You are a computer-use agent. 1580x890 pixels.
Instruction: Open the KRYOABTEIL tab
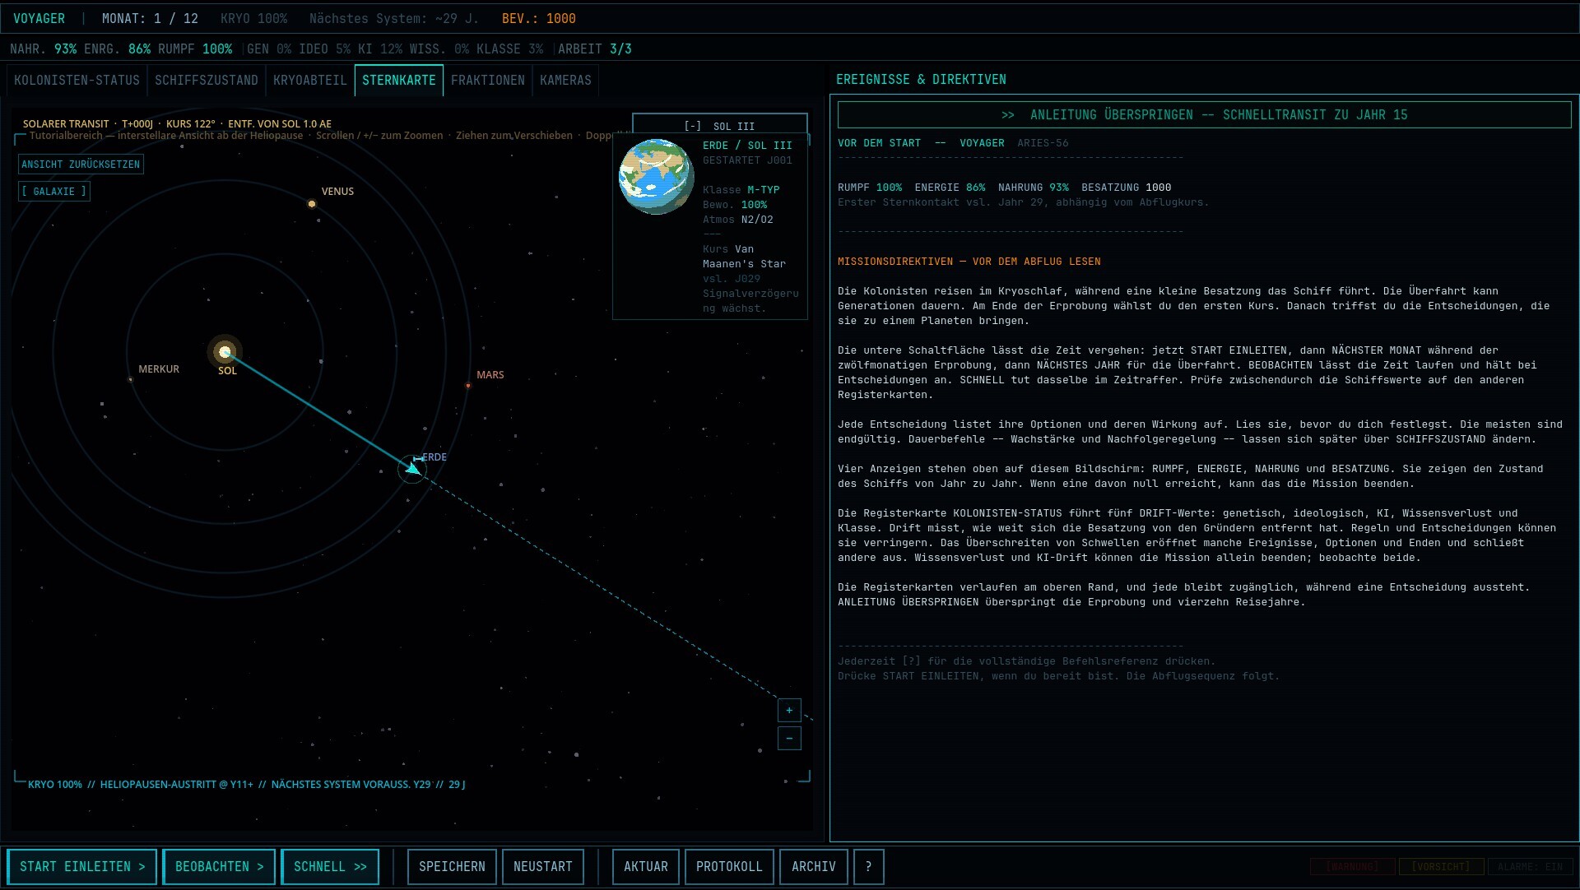point(310,80)
